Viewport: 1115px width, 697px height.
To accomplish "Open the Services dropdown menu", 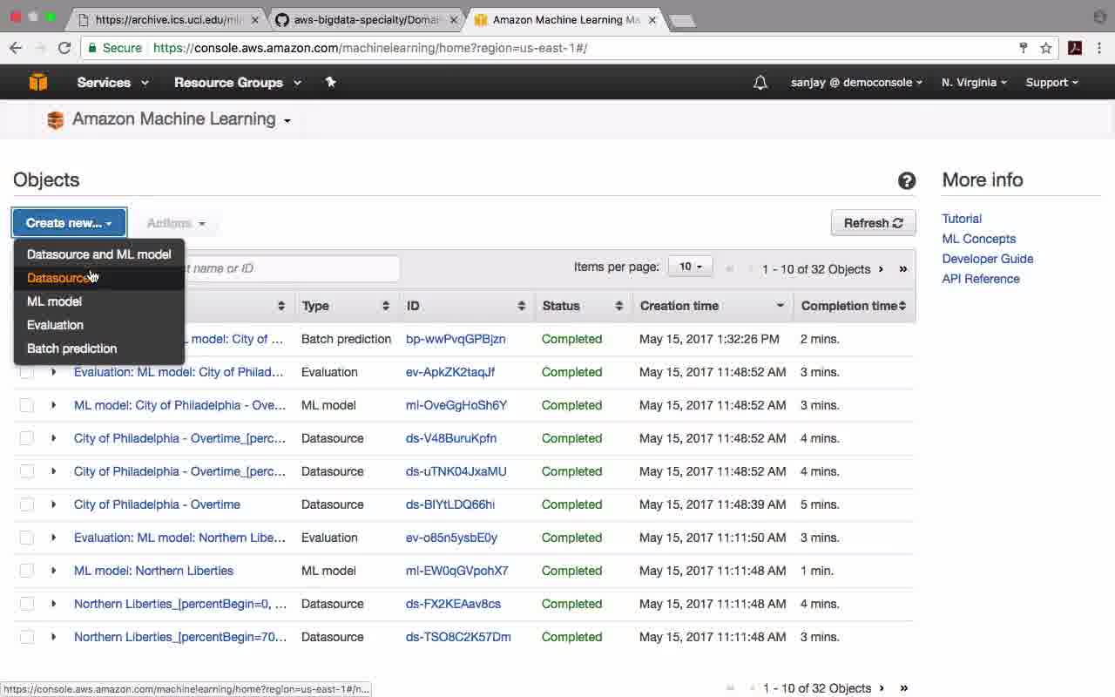I will 112,83.
